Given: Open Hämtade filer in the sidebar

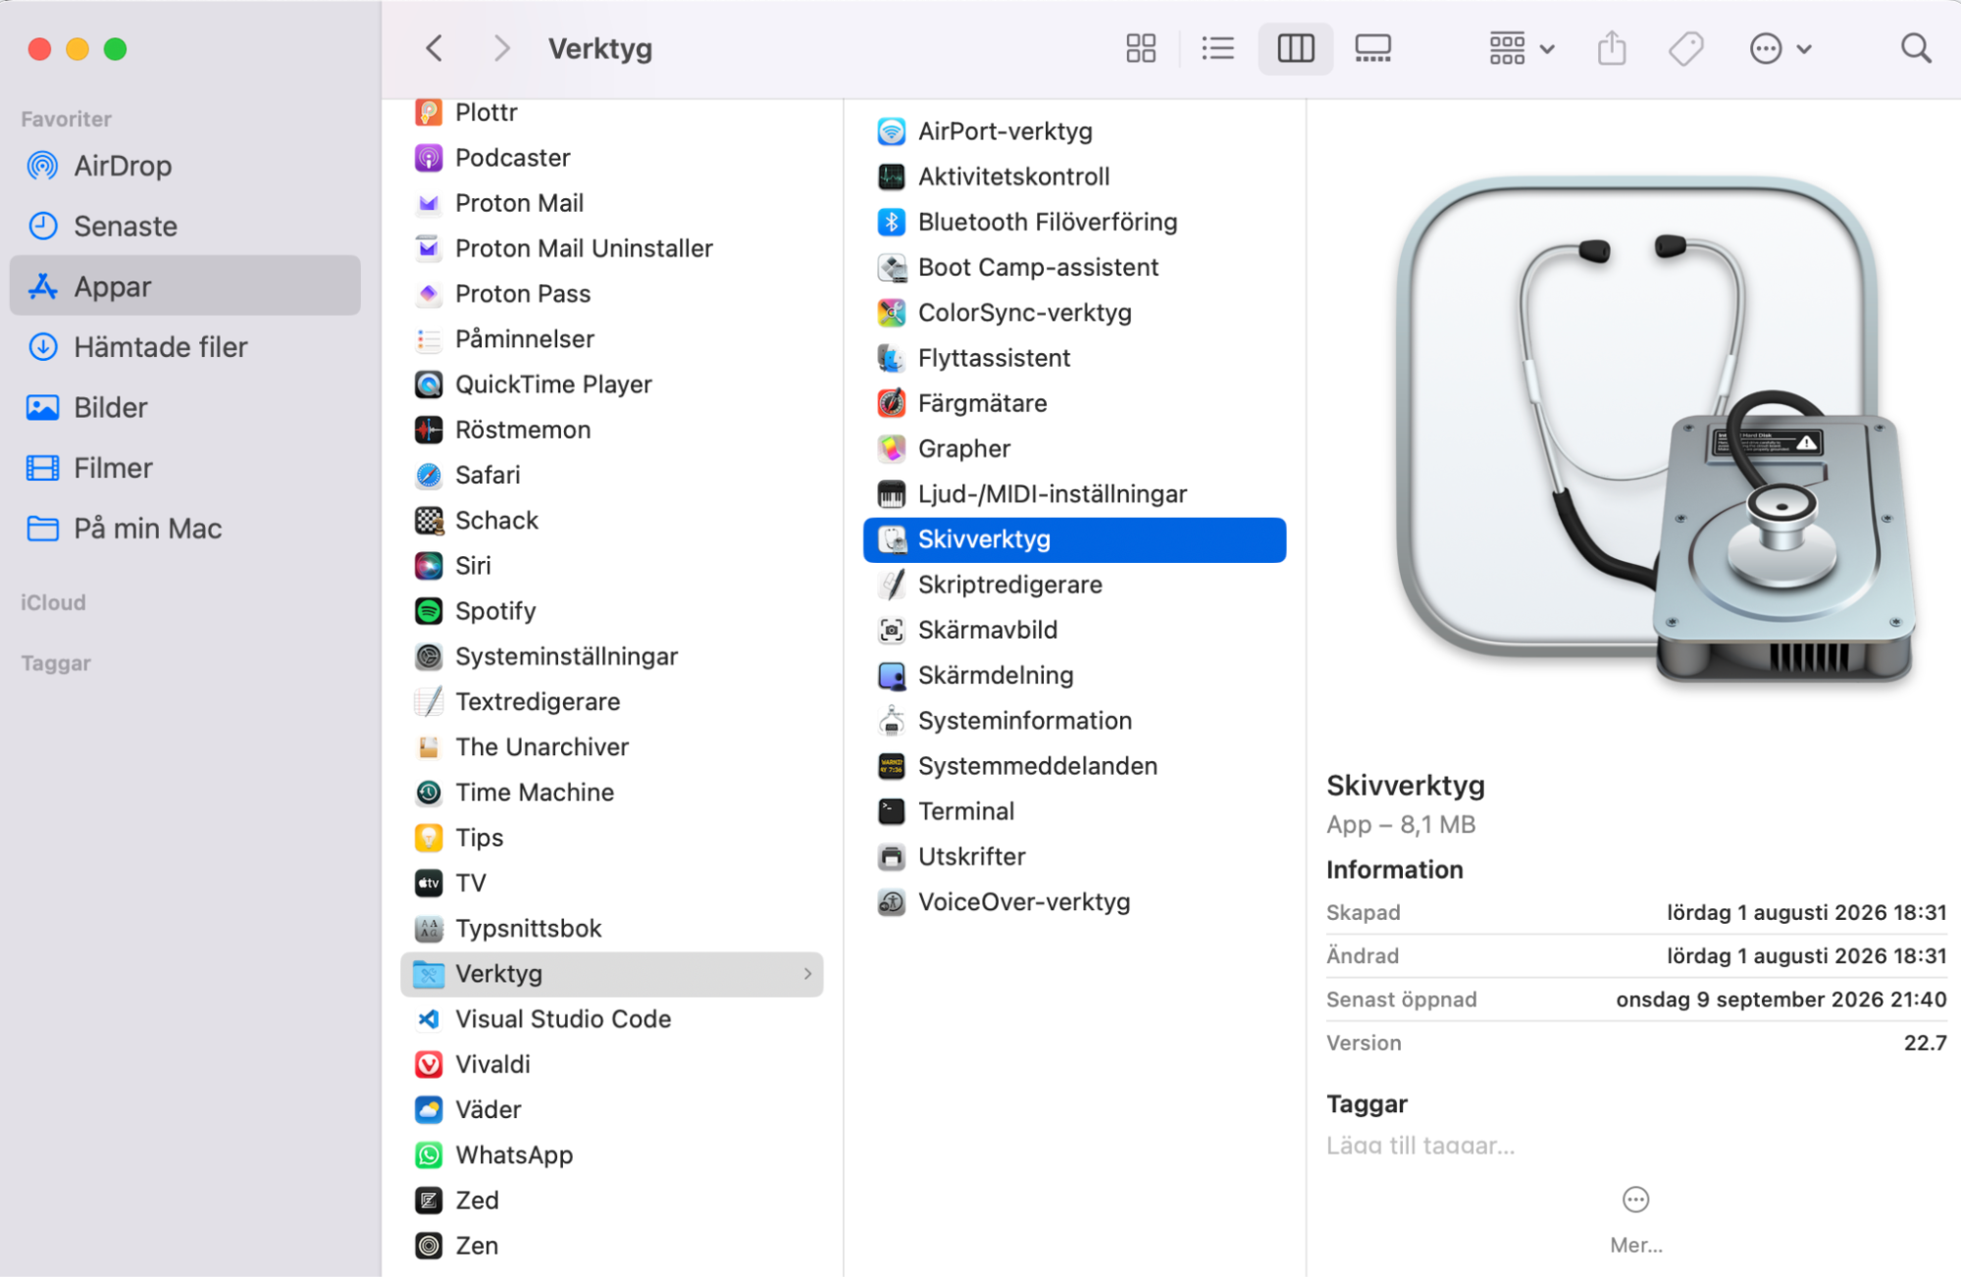Looking at the screenshot, I should pyautogui.click(x=184, y=346).
